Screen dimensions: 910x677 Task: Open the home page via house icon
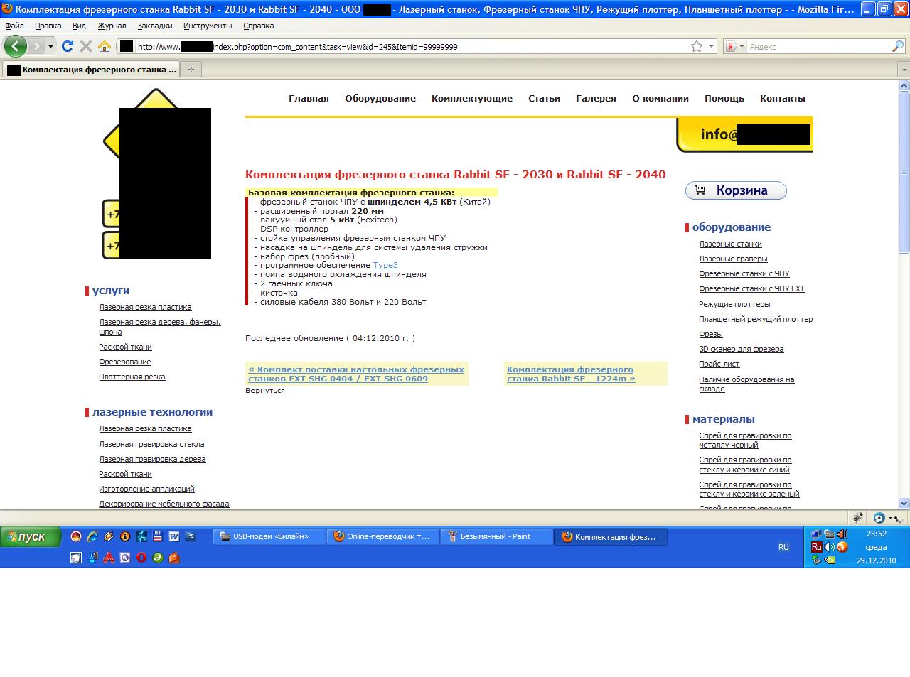105,46
